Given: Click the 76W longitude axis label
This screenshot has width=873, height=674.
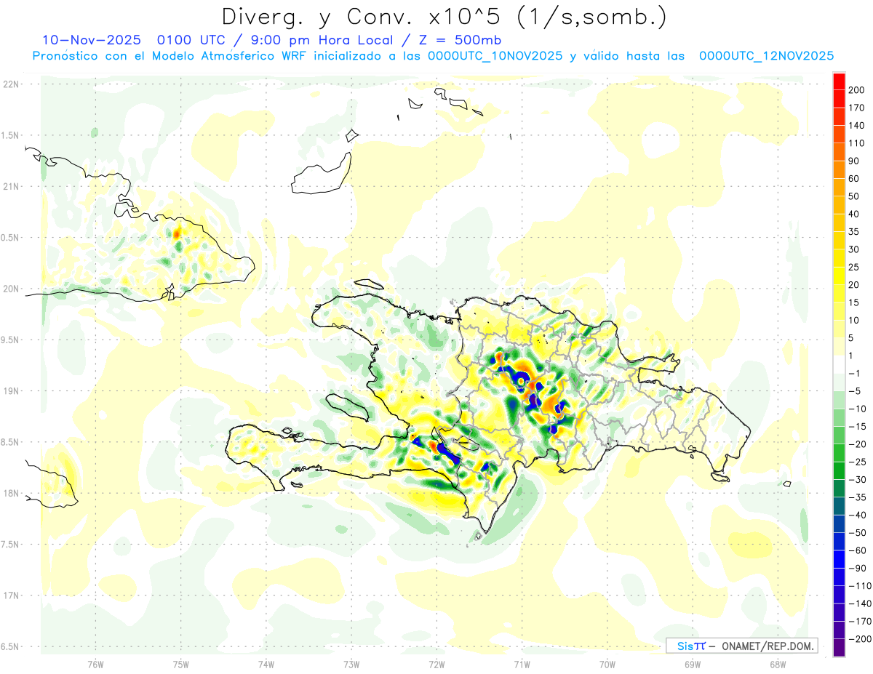Looking at the screenshot, I should pos(95,664).
